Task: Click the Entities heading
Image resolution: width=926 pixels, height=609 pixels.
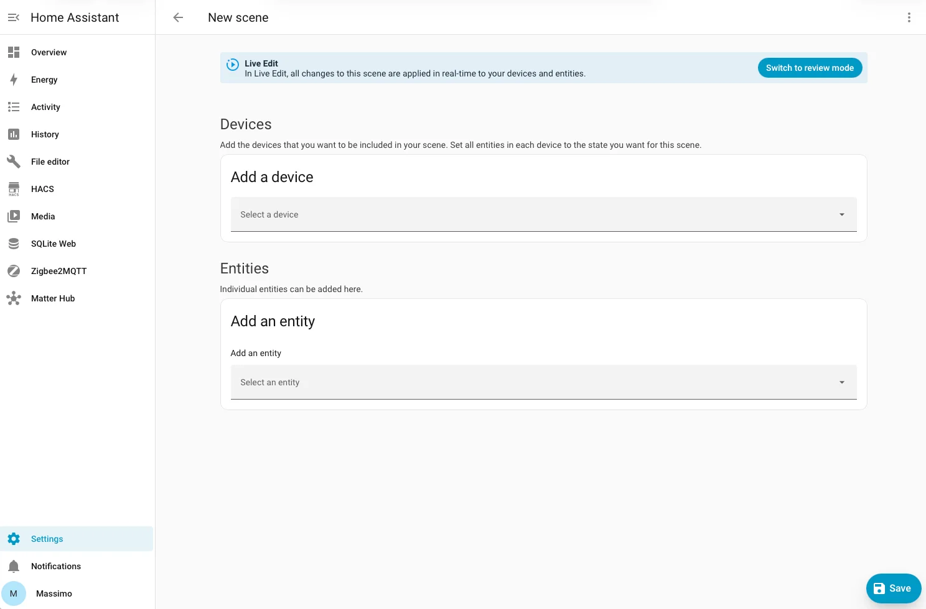Action: point(245,268)
